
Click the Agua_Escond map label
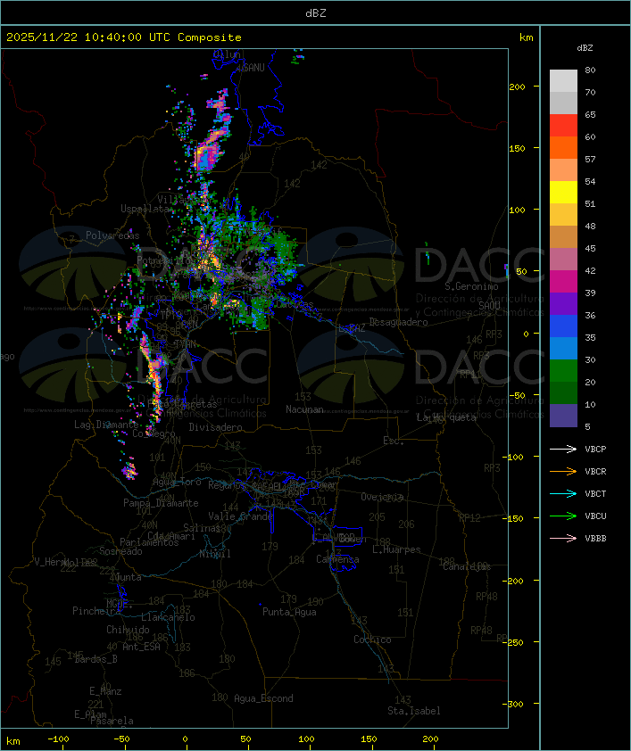(263, 698)
